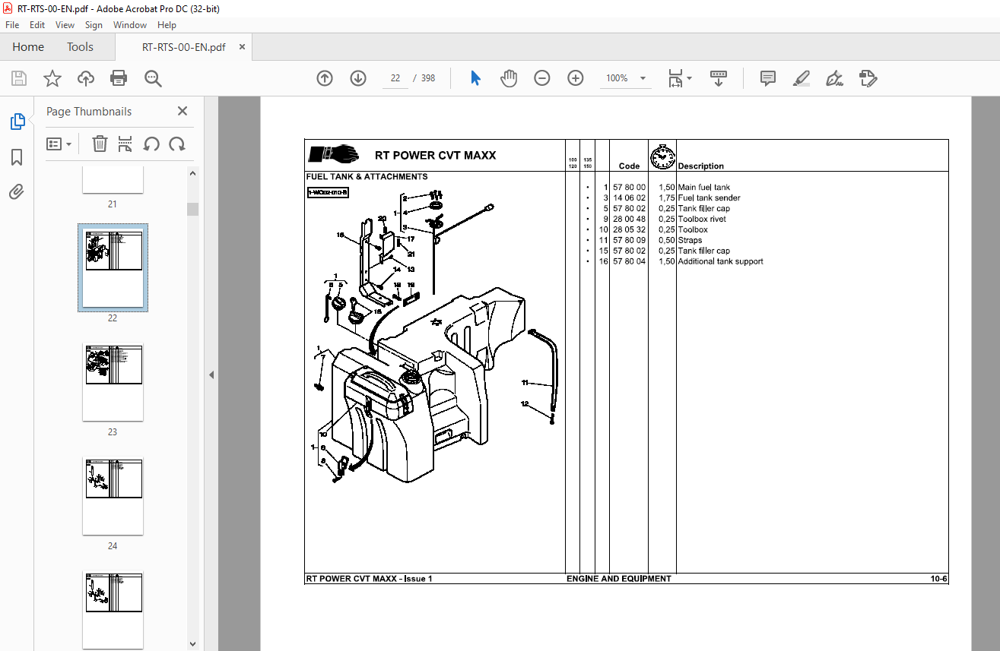This screenshot has height=651, width=1000.
Task: Open the Attachments paperclip panel
Action: click(17, 192)
